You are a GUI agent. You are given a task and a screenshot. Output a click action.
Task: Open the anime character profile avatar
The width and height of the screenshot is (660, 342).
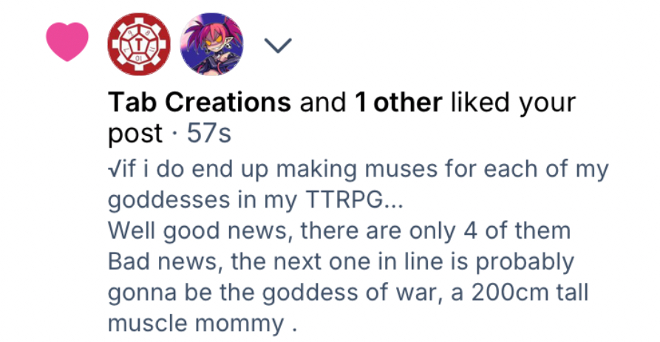211,44
